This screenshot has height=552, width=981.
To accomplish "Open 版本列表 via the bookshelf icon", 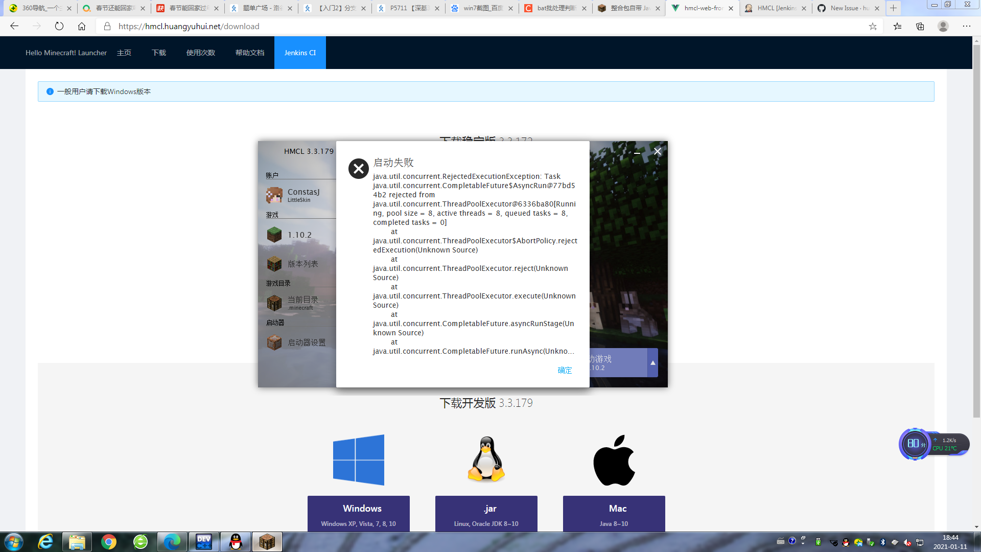I will coord(274,264).
